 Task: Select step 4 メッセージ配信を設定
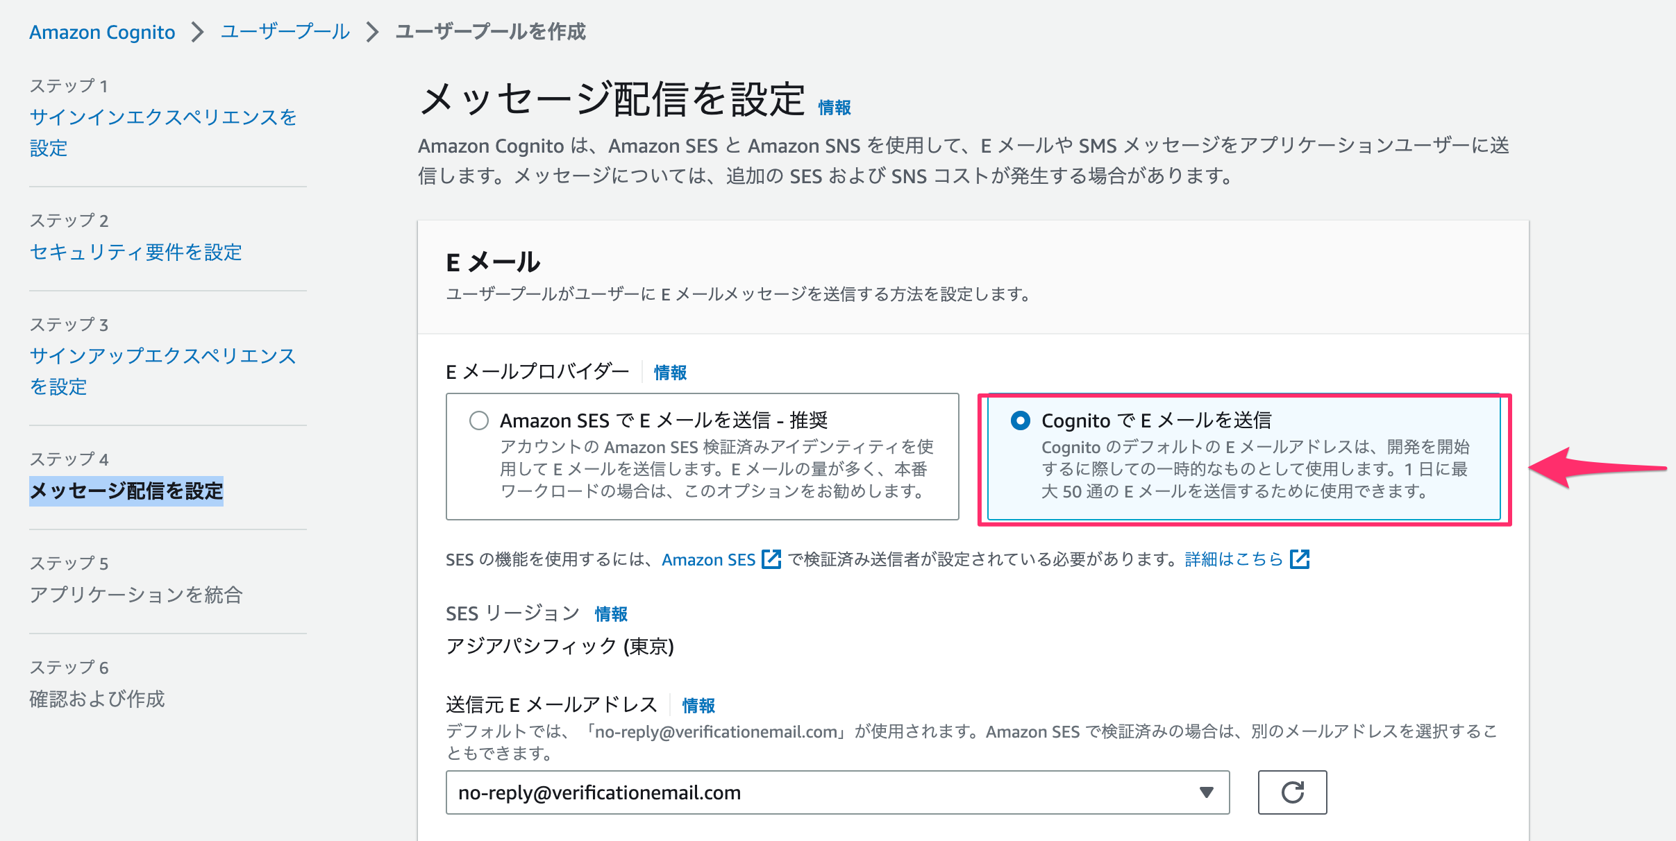[126, 491]
